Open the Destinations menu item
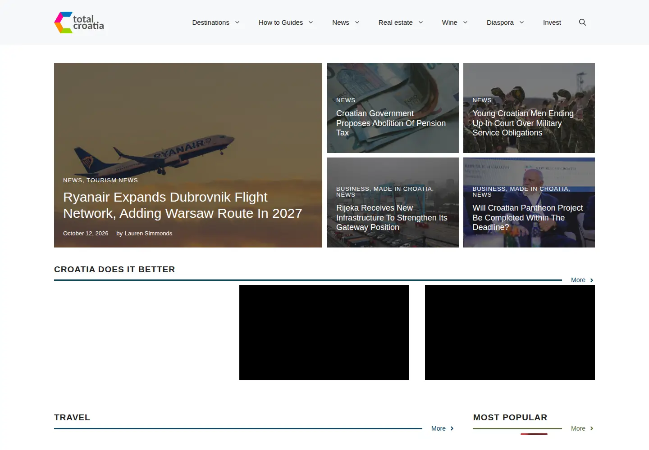649x450 pixels. coord(210,22)
